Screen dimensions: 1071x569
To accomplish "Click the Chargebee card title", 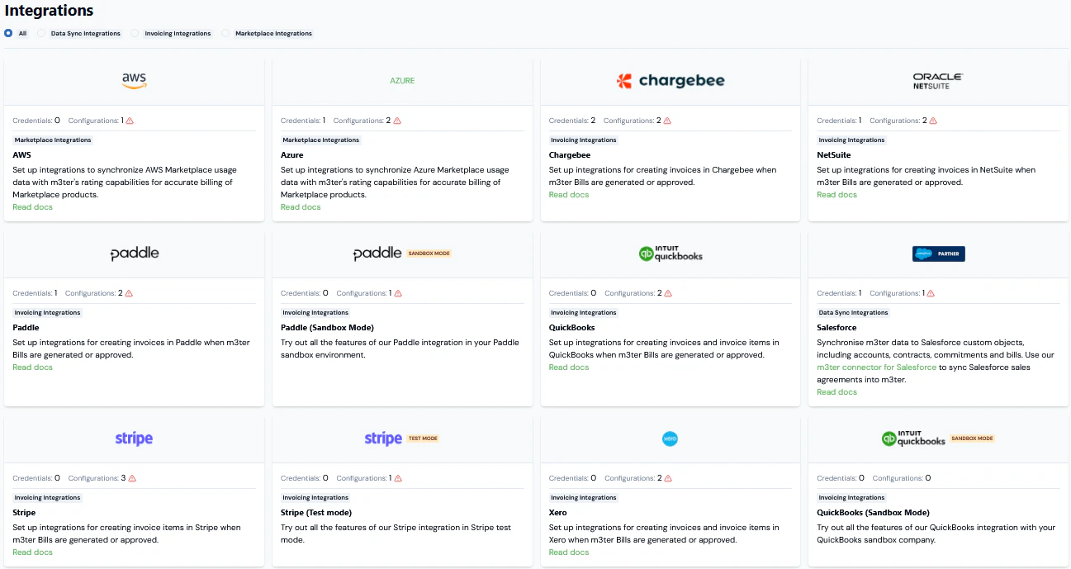I will pos(570,155).
